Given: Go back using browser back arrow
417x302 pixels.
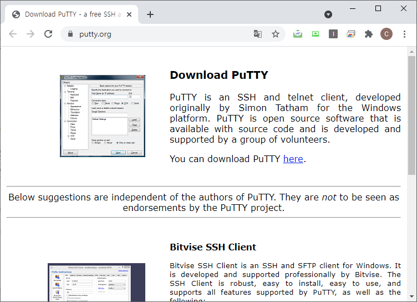Looking at the screenshot, I should (13, 34).
